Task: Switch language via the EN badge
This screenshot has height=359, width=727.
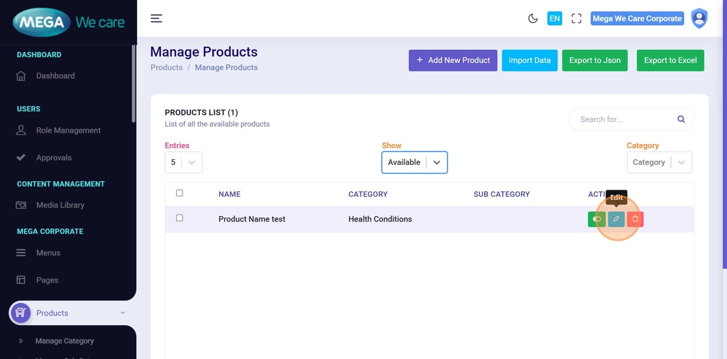Action: point(554,19)
